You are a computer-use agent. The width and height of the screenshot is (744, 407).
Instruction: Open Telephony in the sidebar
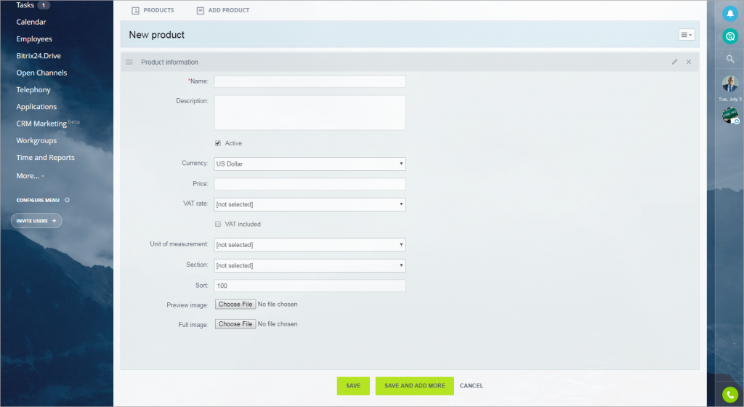33,89
